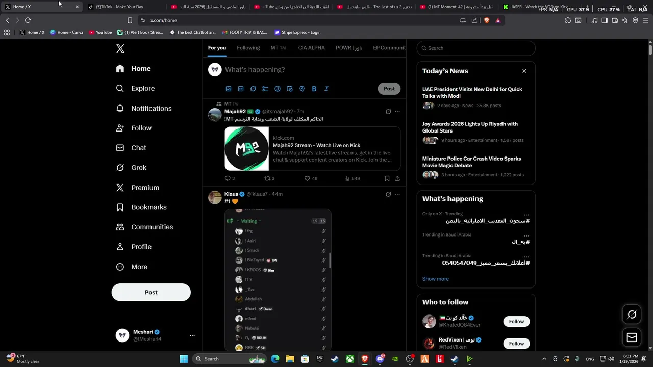Open YouTube bookmark in bookmarks bar
The image size is (653, 367).
(x=101, y=32)
